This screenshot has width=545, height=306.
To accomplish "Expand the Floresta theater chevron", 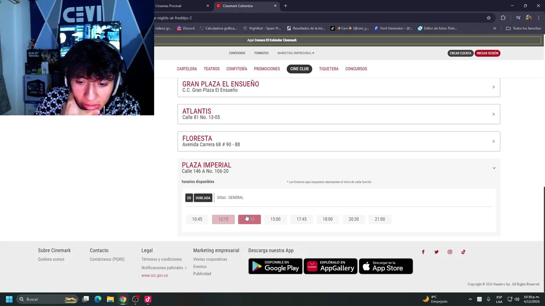I will point(493,142).
